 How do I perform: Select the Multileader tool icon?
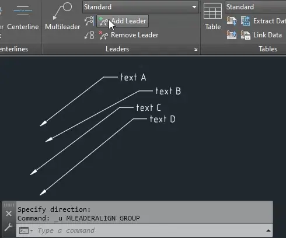[62, 11]
